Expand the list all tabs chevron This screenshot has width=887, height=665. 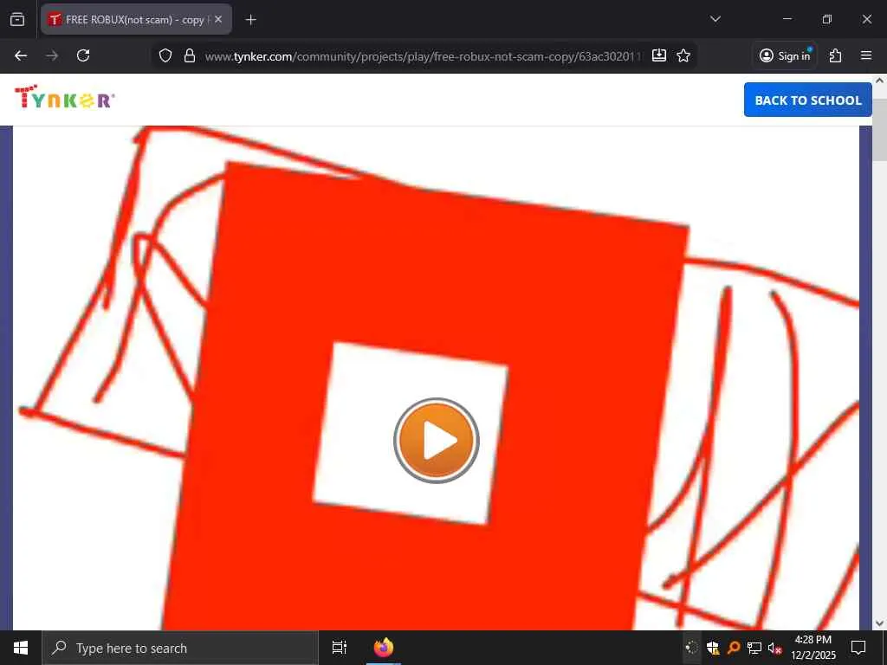(x=715, y=19)
